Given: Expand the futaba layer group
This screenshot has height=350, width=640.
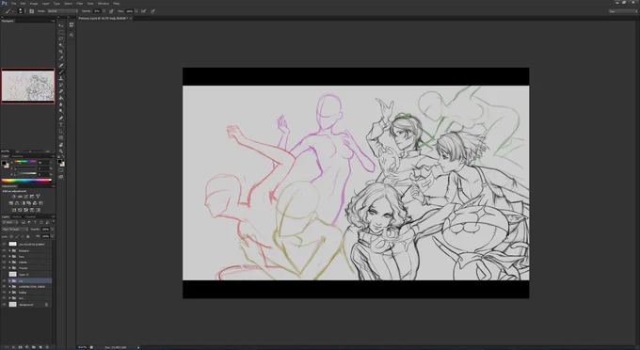Looking at the screenshot, I should pyautogui.click(x=9, y=292).
